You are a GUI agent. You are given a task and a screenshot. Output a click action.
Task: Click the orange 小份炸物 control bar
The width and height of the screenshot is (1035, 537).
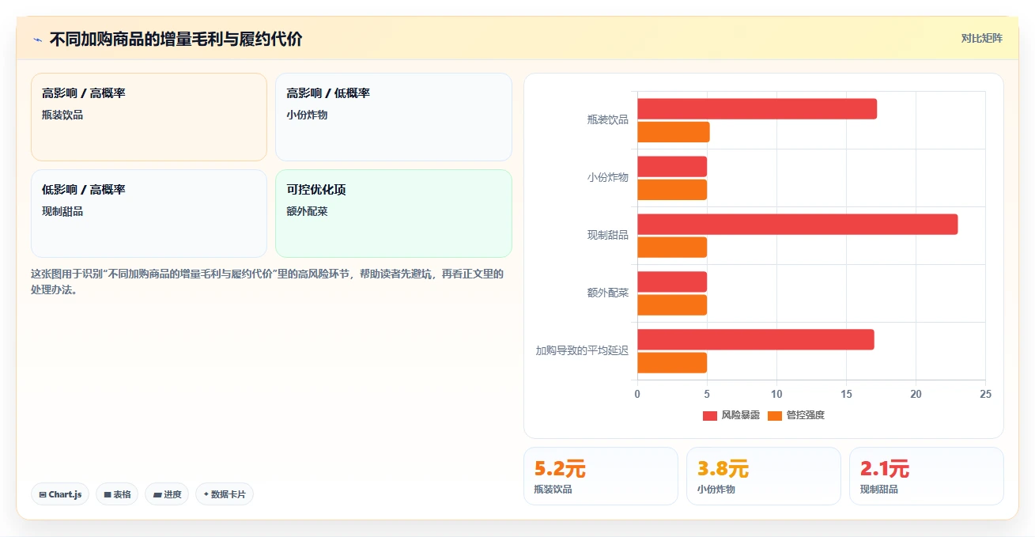(672, 190)
